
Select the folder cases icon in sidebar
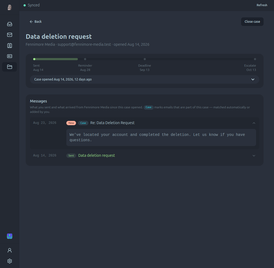(x=10, y=67)
